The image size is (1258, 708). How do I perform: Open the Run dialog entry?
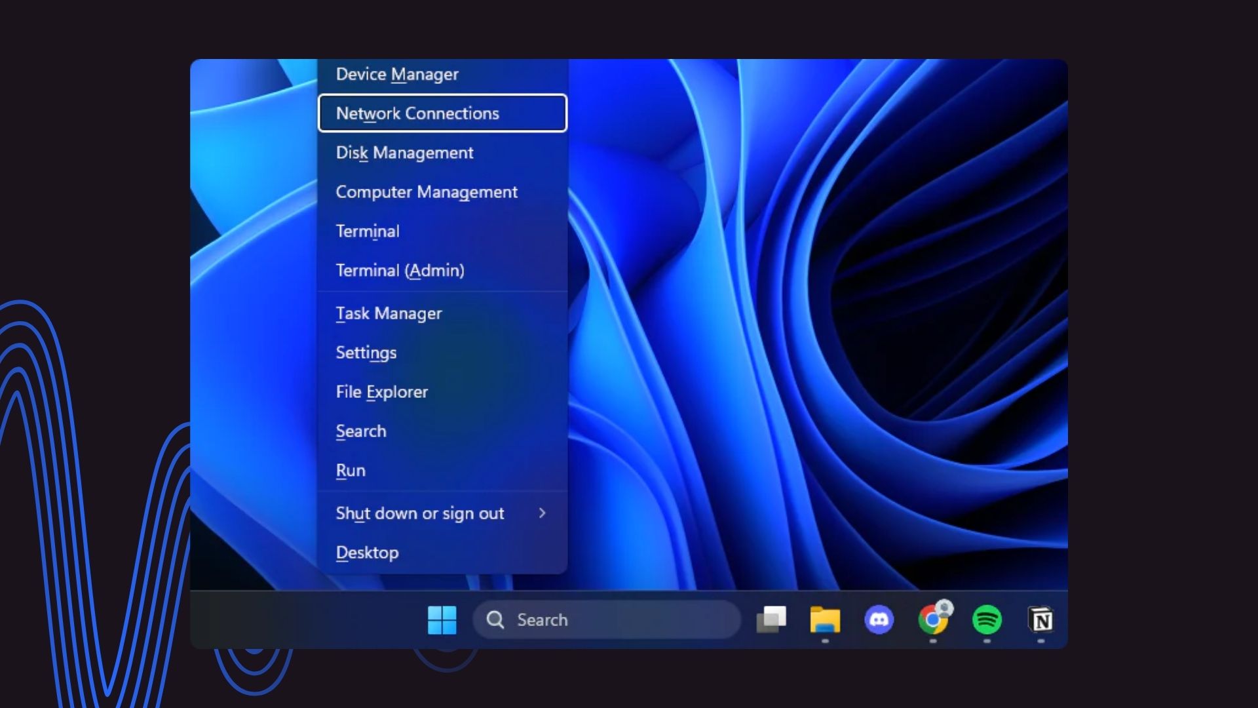point(442,471)
